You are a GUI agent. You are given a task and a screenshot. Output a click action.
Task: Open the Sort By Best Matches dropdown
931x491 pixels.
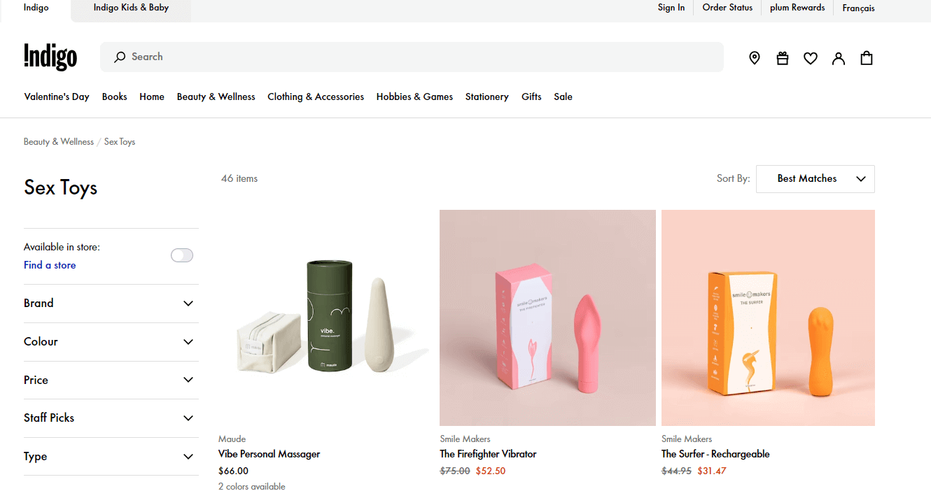(815, 179)
